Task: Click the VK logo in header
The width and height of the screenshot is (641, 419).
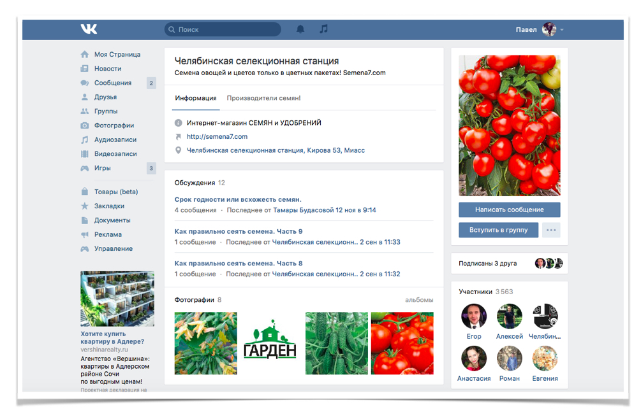Action: point(89,29)
